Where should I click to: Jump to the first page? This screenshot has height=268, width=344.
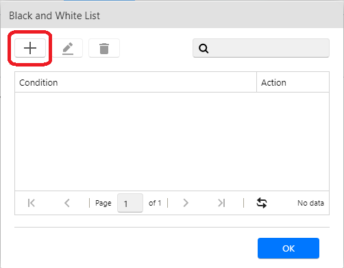pyautogui.click(x=32, y=203)
